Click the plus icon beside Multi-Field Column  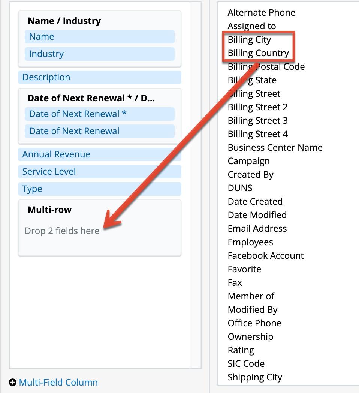coord(13,382)
